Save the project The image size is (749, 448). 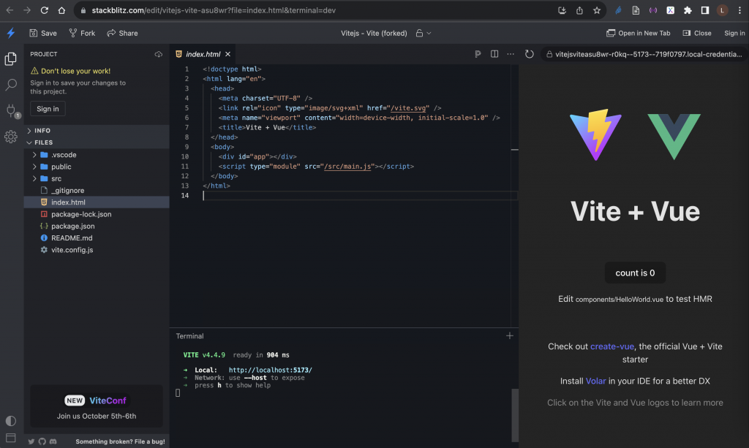[x=43, y=33]
